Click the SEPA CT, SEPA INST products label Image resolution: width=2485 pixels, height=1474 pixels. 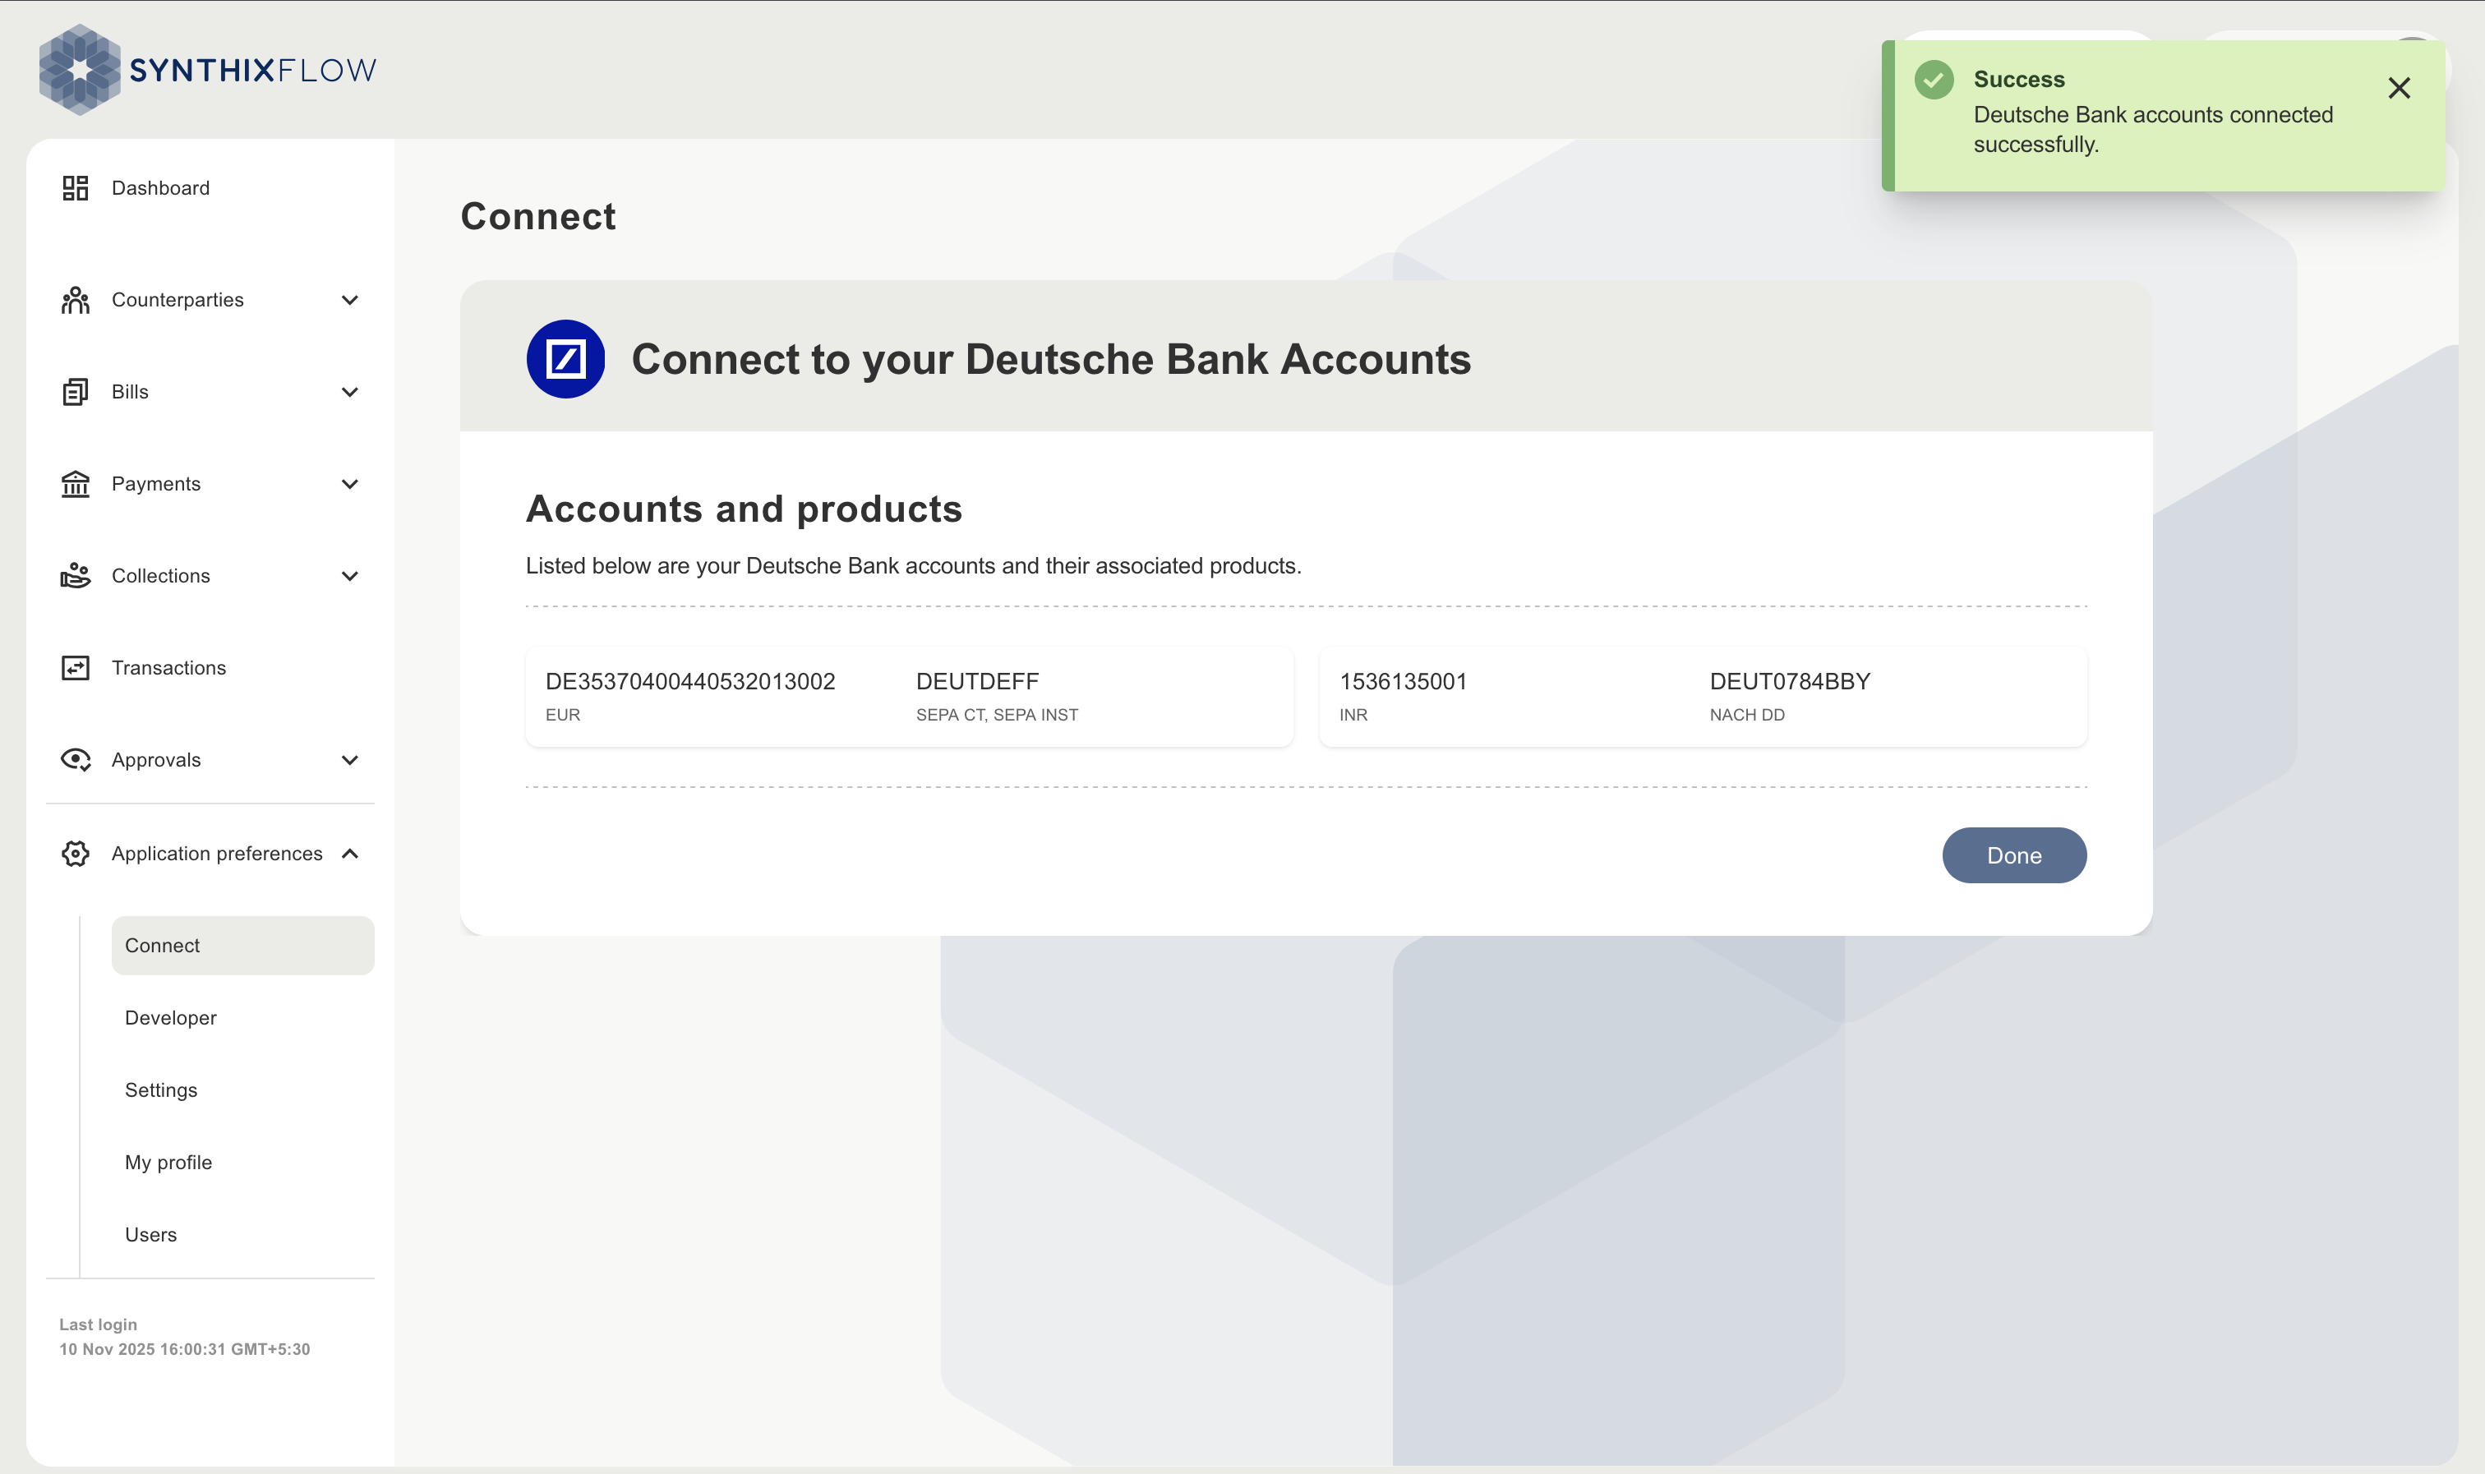click(997, 715)
